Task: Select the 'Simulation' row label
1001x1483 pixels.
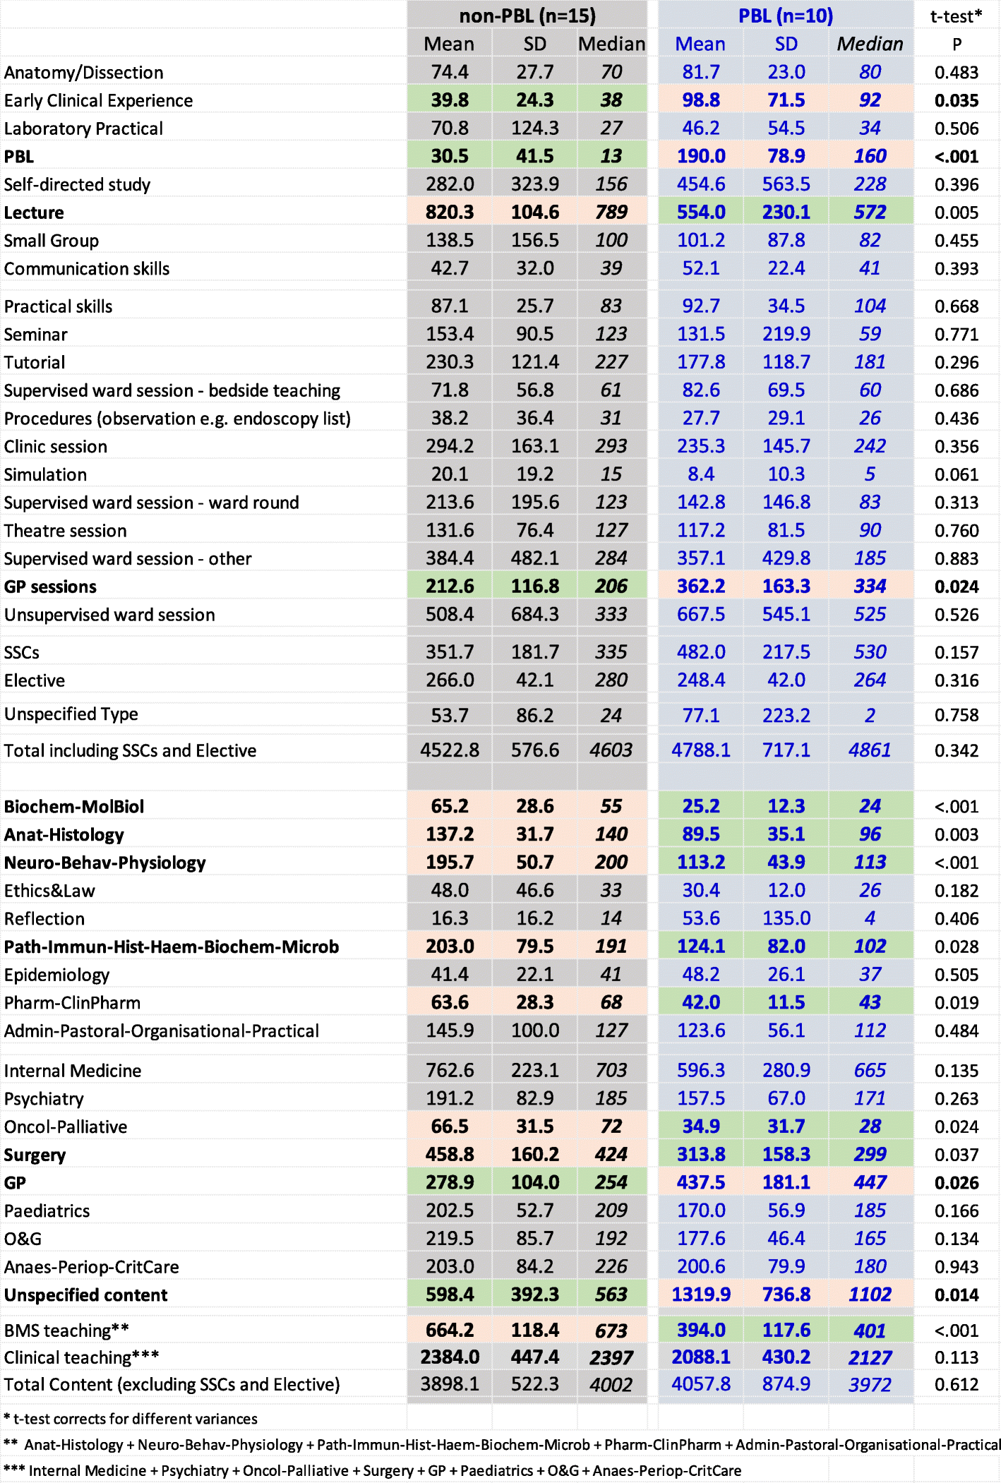Action: click(45, 475)
